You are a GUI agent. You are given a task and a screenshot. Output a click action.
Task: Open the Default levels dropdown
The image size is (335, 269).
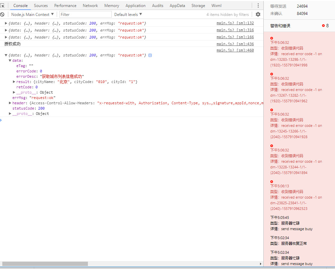coord(128,14)
